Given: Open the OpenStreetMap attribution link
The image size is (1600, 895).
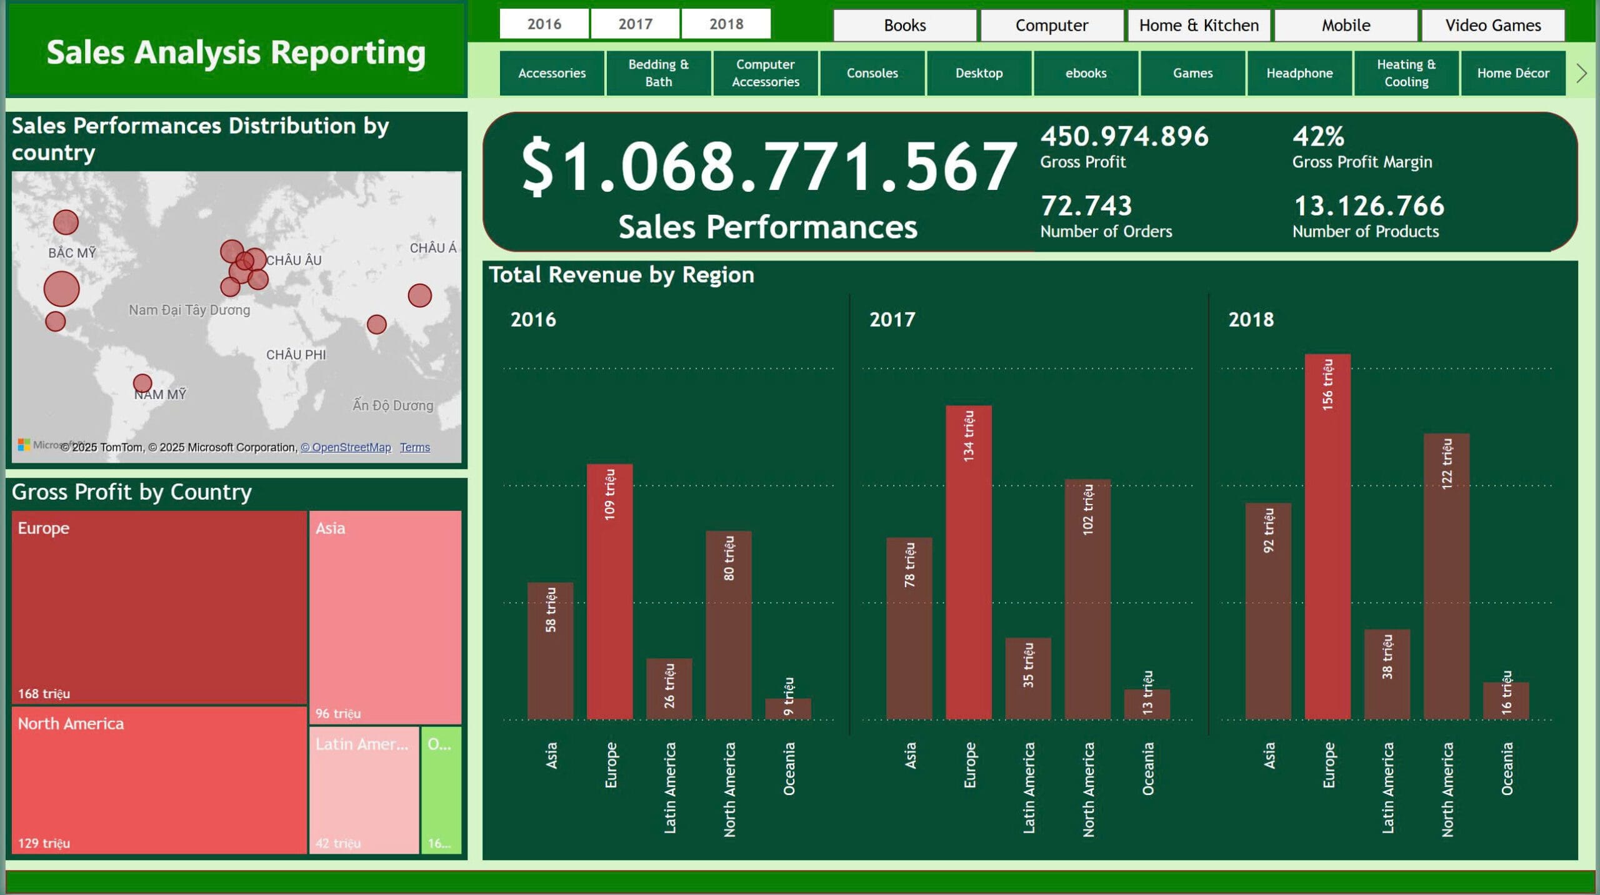Looking at the screenshot, I should pos(347,447).
